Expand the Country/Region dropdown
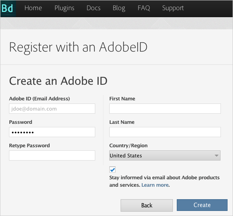Screen dimensions: 233x216 pos(165,155)
